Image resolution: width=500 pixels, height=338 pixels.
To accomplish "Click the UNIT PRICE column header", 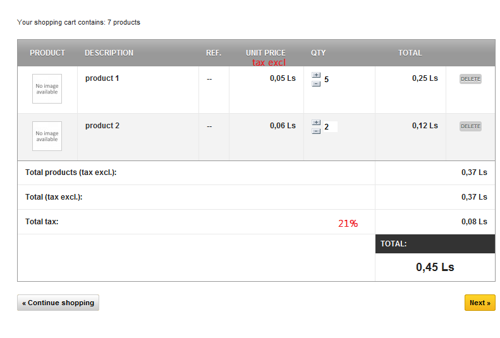I will [265, 53].
